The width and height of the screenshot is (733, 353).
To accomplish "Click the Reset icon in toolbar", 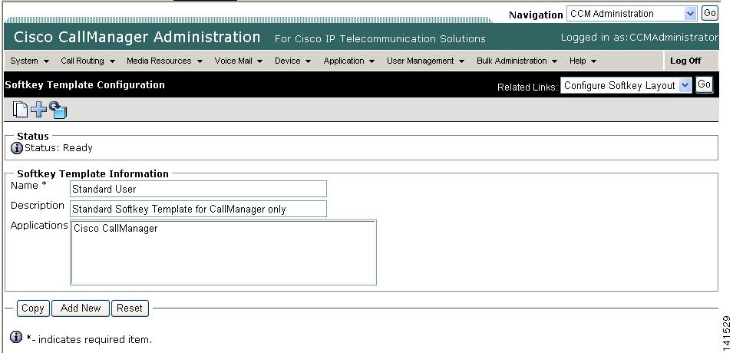I will point(58,110).
